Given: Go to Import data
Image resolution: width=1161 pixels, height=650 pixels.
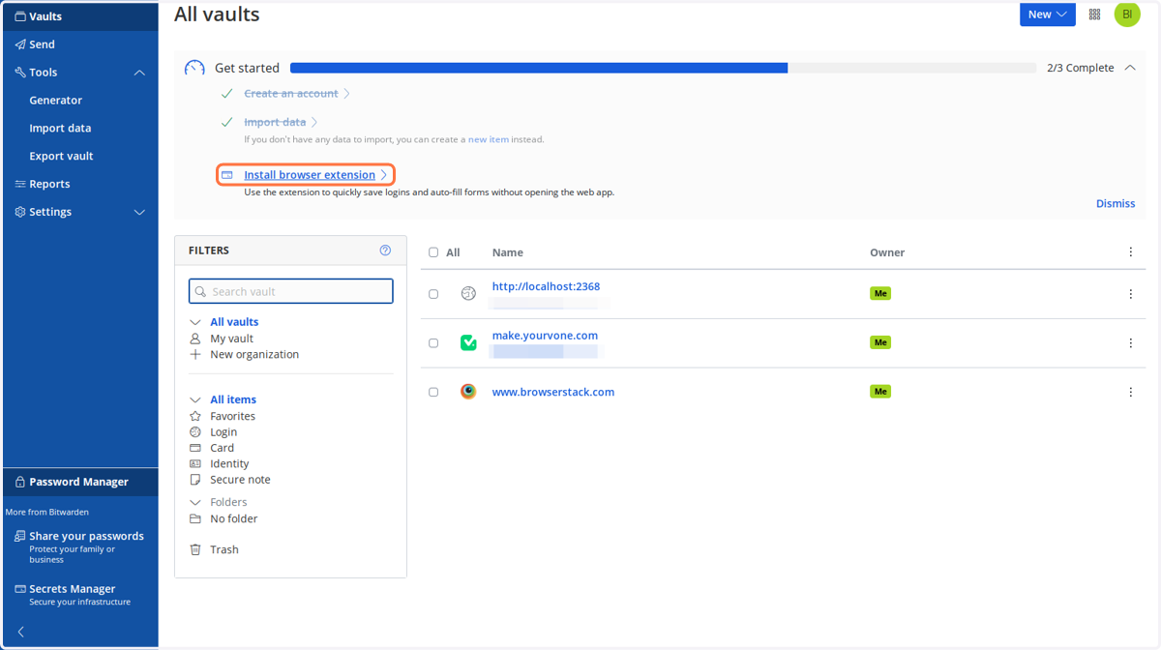Looking at the screenshot, I should 60,128.
